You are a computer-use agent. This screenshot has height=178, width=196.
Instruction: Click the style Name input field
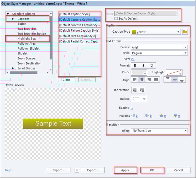(x=146, y=13)
